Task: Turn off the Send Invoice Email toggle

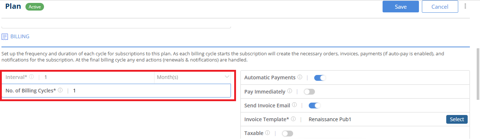Action: [x=315, y=106]
